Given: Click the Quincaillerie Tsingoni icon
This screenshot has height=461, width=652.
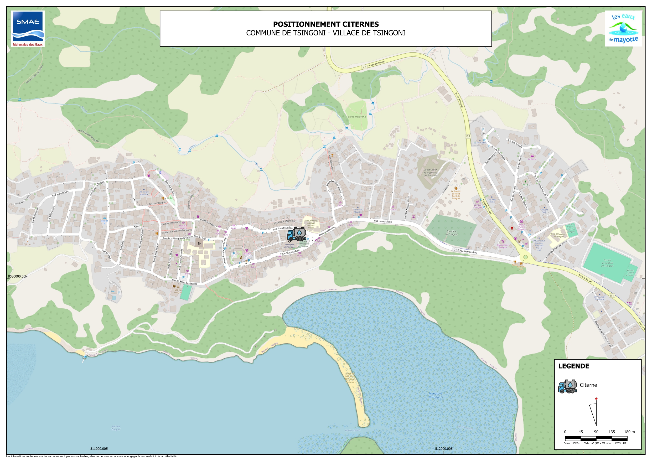Looking at the screenshot, I should coord(503,241).
